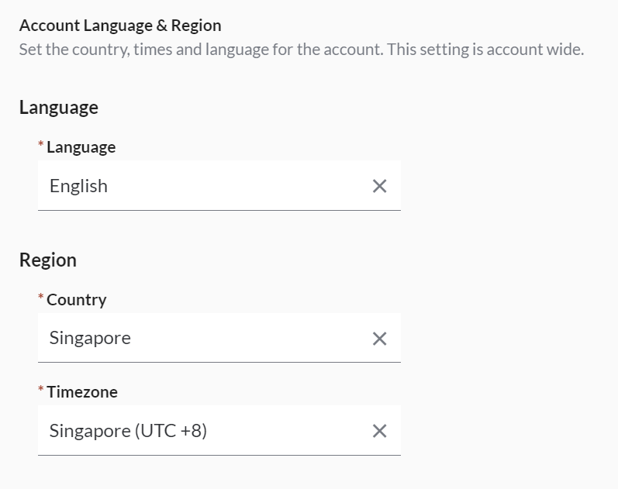
Task: Click the "Timezone" field label
Action: [x=82, y=392]
